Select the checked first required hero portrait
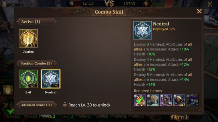Viewport: 218px width, 122px height. [140, 100]
